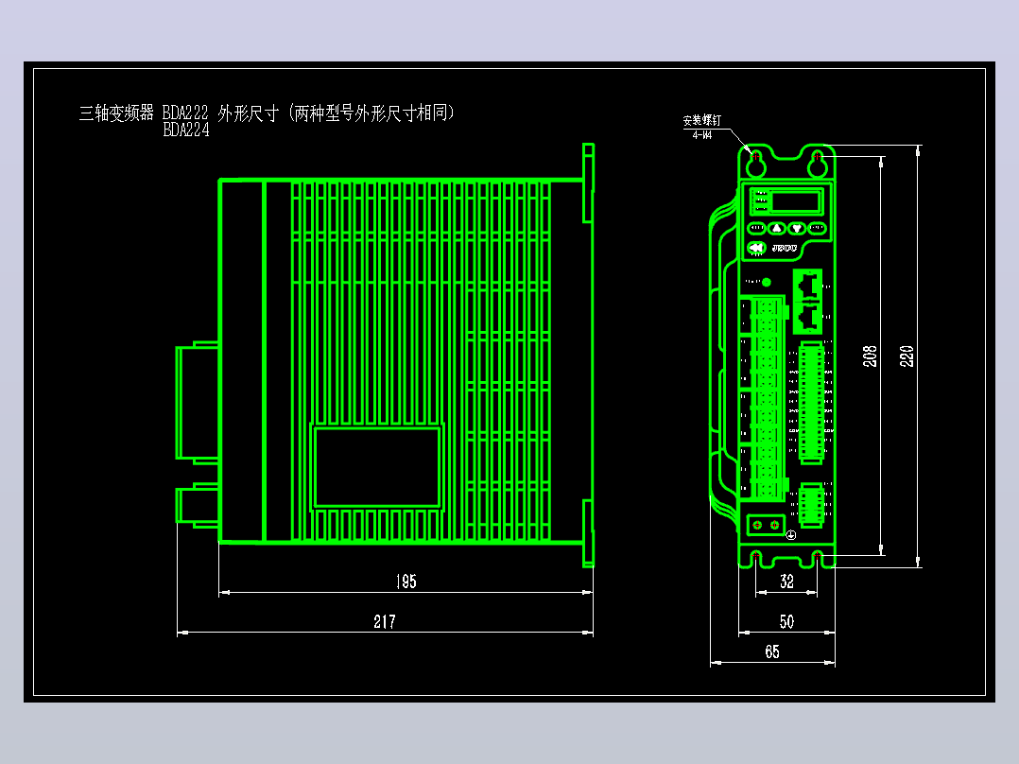Select the JMDM logo text on panel

(785, 248)
